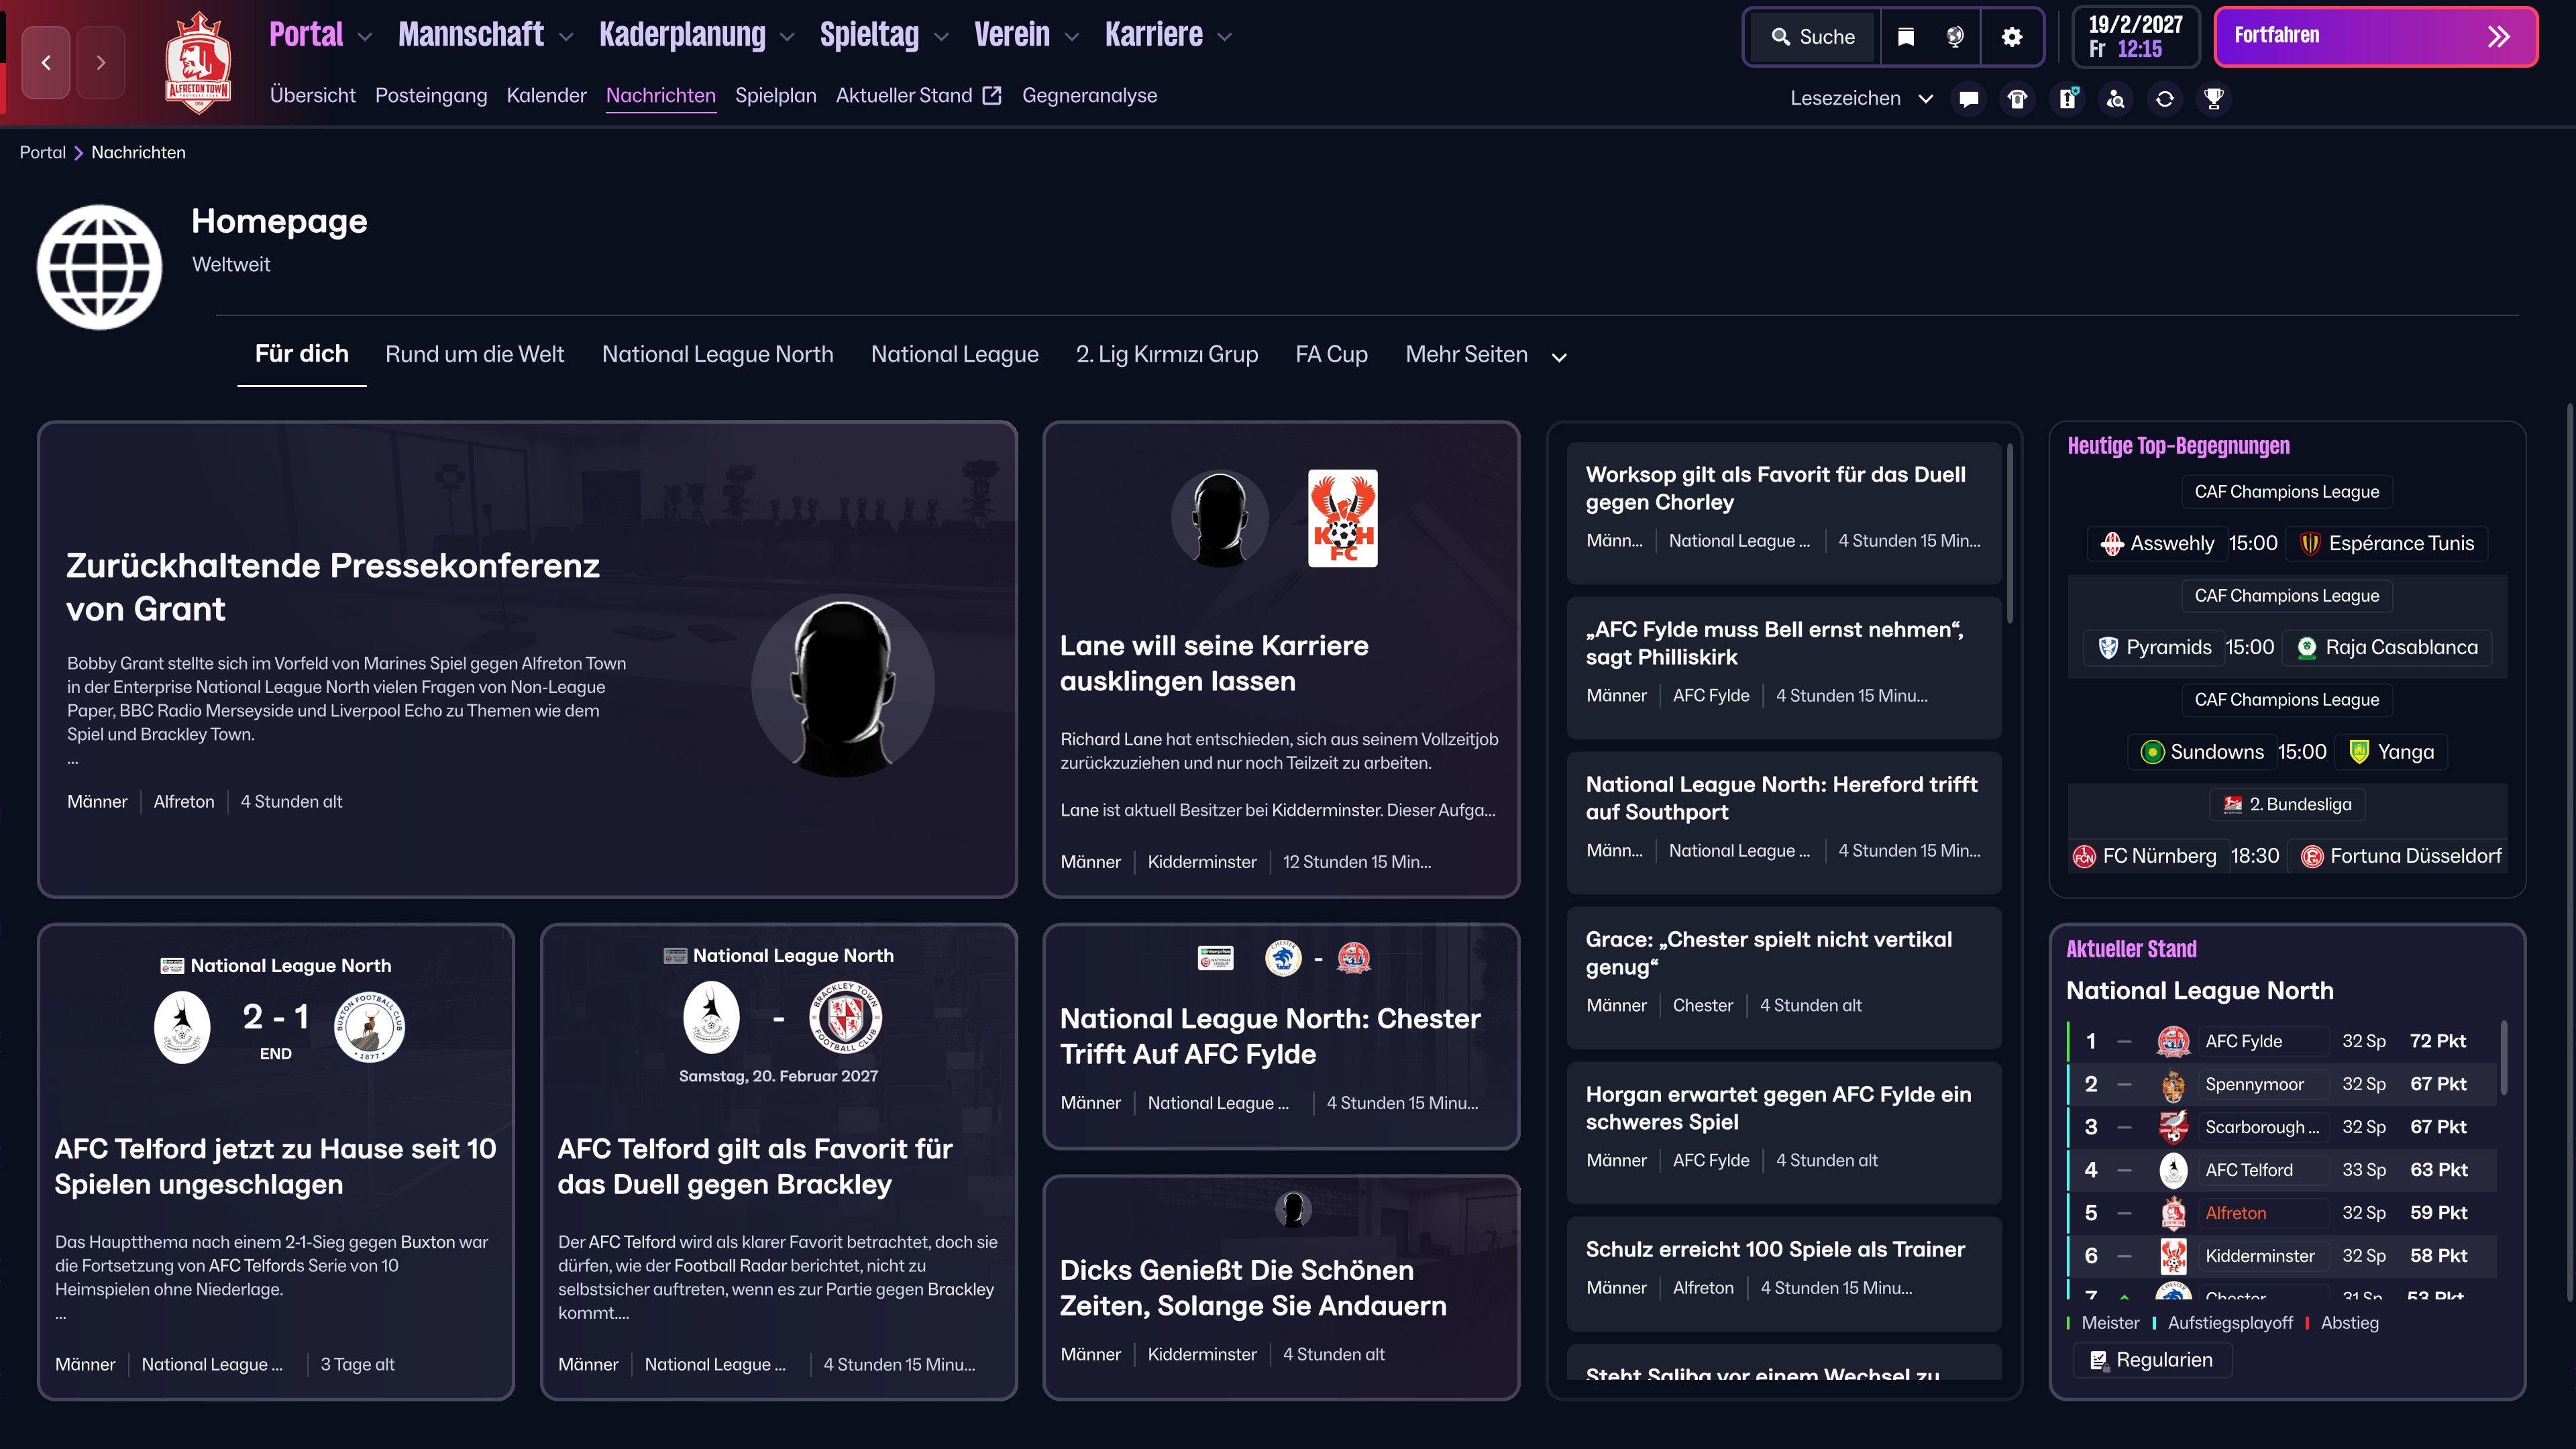
Task: Open the world globe icon
Action: click(x=1955, y=37)
